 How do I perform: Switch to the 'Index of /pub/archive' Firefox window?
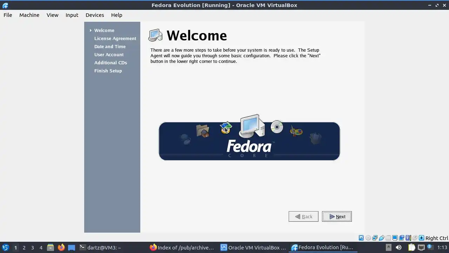click(x=182, y=247)
